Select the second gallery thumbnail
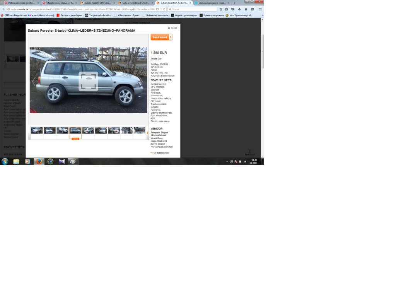Image resolution: width=396 pixels, height=297 pixels. pyautogui.click(x=49, y=130)
